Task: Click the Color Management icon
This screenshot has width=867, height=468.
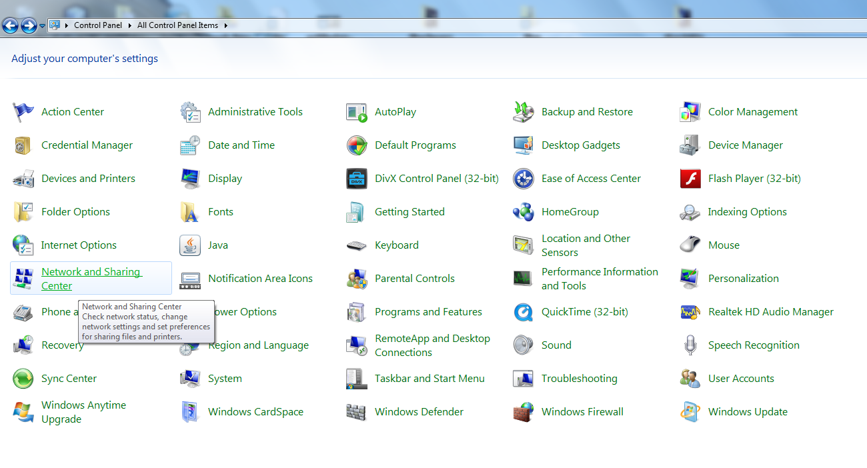Action: pos(690,112)
